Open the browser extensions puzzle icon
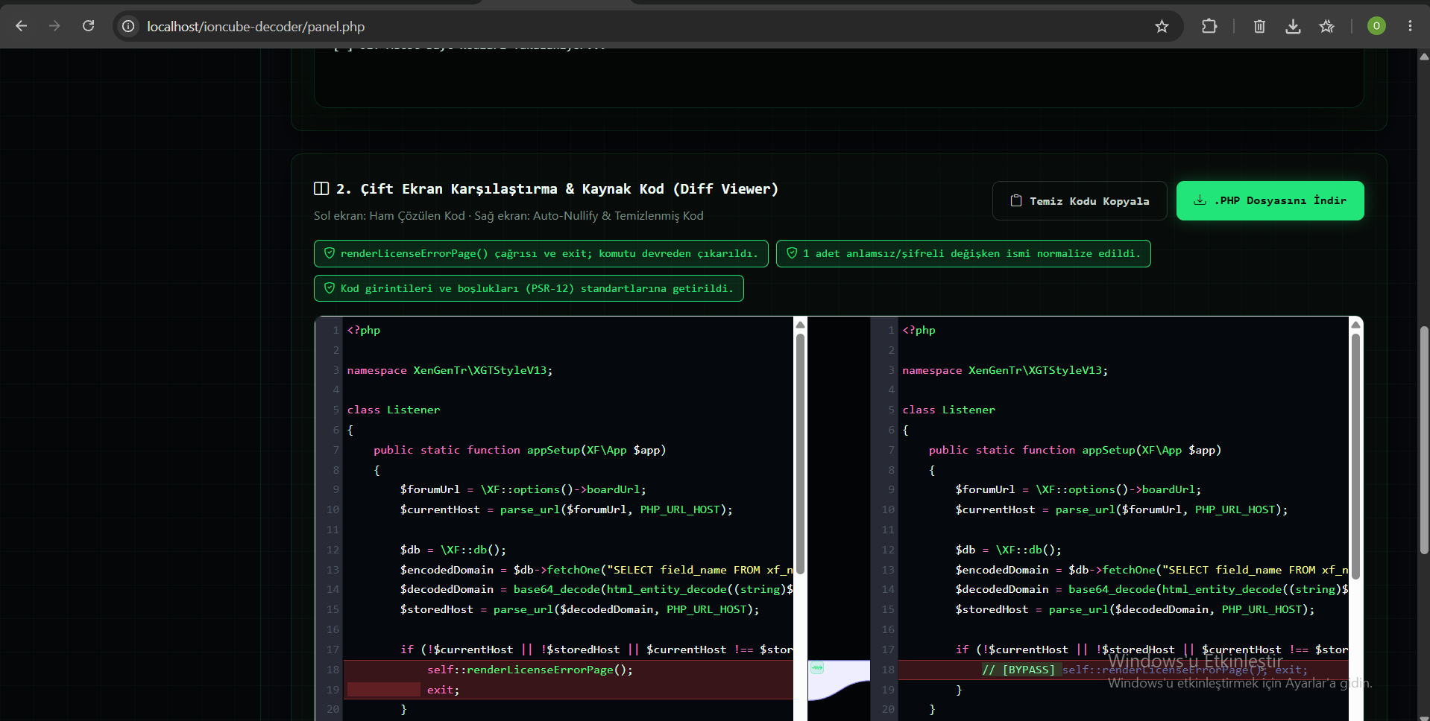Viewport: 1430px width, 721px height. 1209,26
